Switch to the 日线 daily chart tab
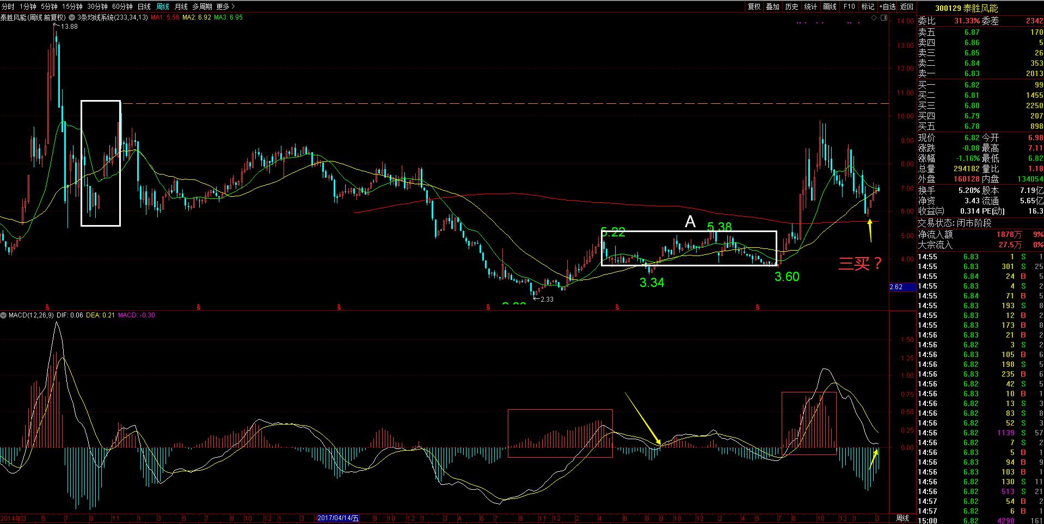The width and height of the screenshot is (1044, 524). coord(144,7)
